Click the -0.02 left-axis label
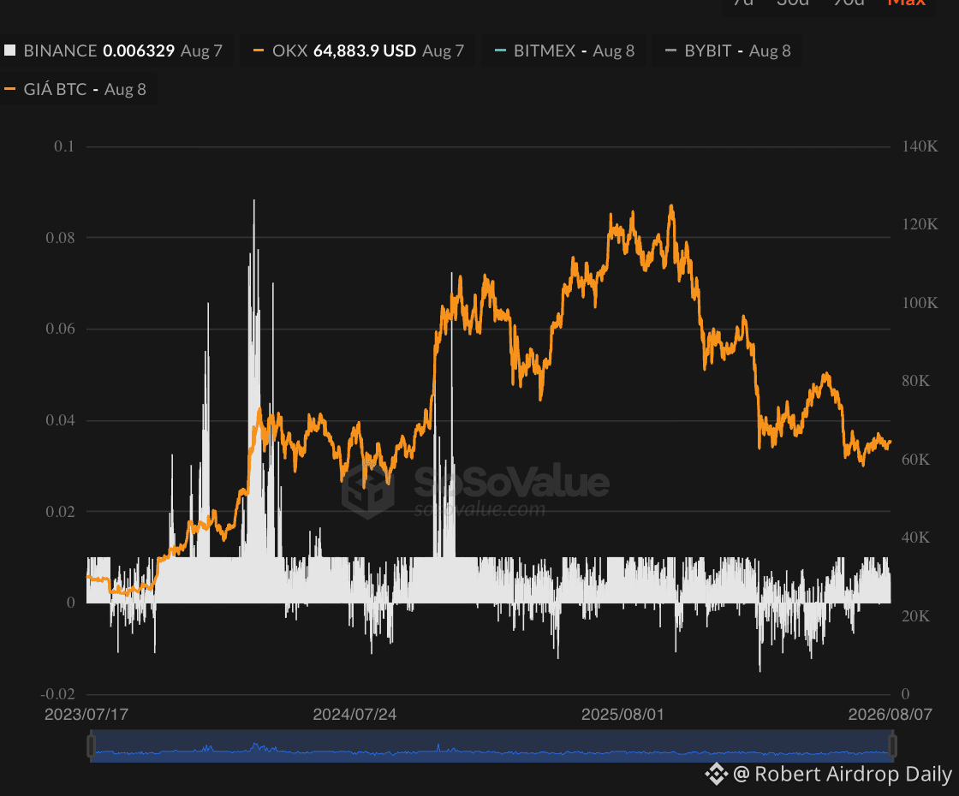The image size is (959, 796). click(57, 694)
